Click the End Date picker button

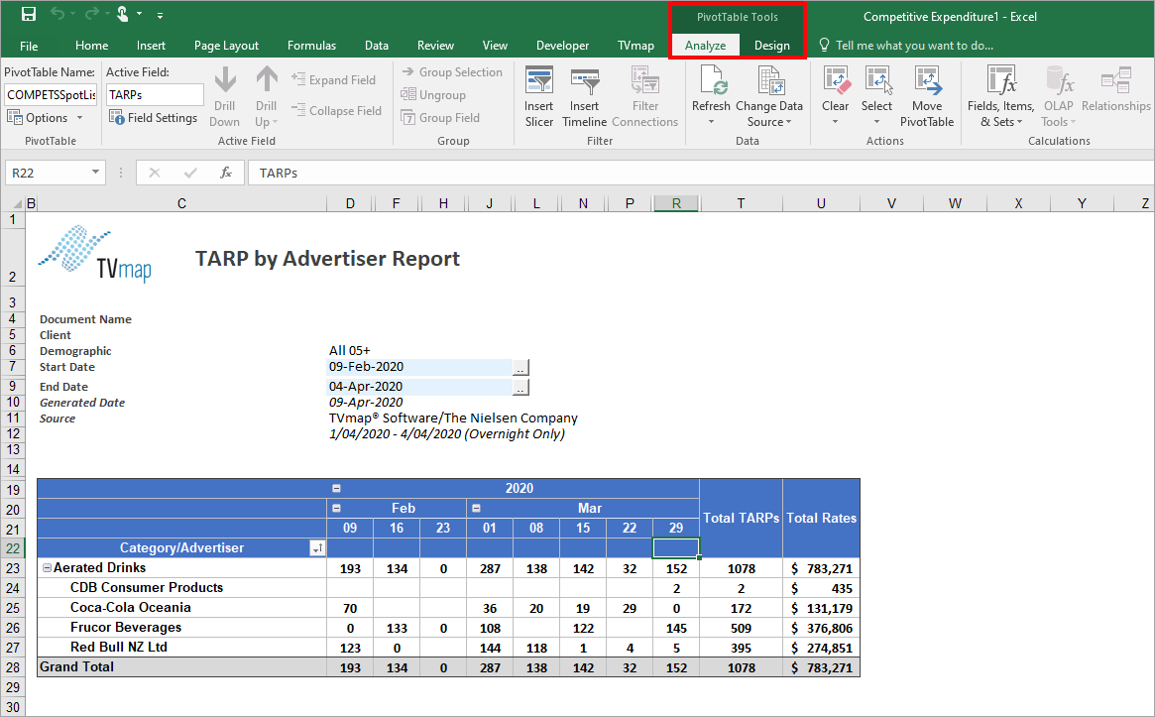tap(520, 387)
